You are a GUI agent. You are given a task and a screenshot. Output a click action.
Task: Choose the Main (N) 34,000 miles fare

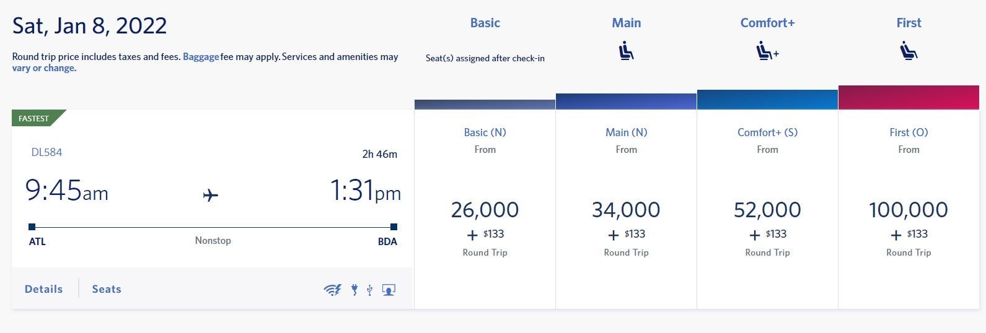[626, 210]
